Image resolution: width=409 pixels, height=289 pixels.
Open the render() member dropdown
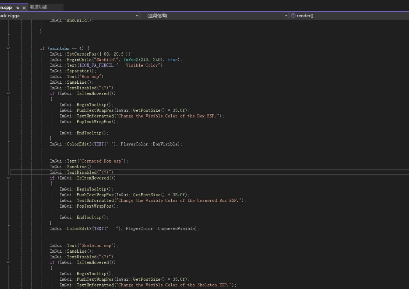click(349, 16)
